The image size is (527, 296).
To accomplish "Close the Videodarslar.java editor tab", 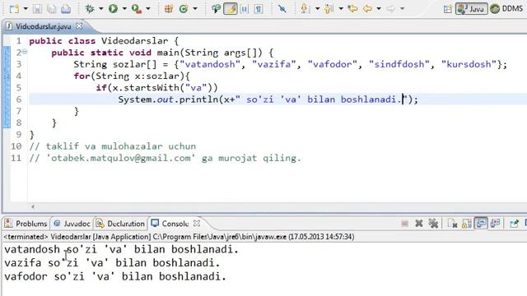I will (79, 25).
